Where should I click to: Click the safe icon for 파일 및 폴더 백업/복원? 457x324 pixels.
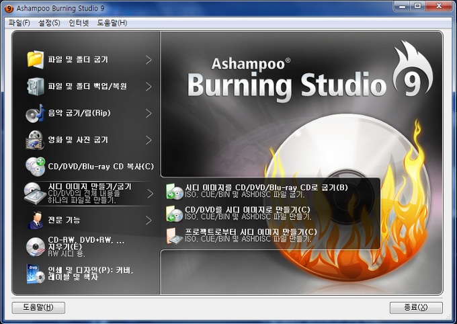pyautogui.click(x=35, y=86)
